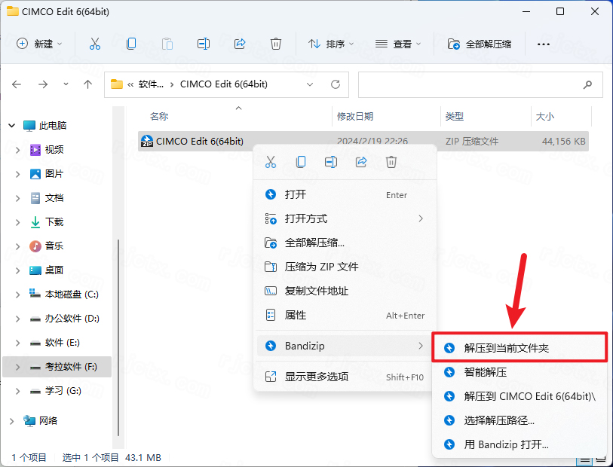This screenshot has width=613, height=467.
Task: Click the Share icon in the toolbar
Action: pyautogui.click(x=240, y=44)
